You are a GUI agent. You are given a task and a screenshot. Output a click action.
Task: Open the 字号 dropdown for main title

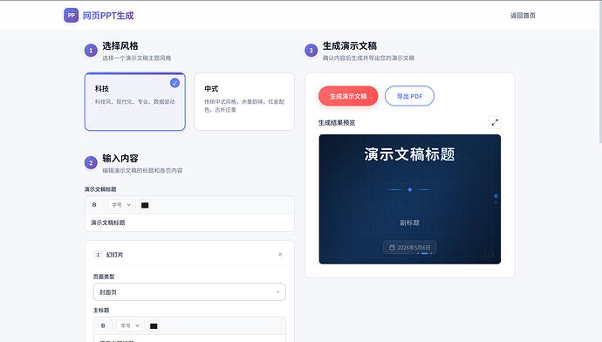(x=129, y=326)
